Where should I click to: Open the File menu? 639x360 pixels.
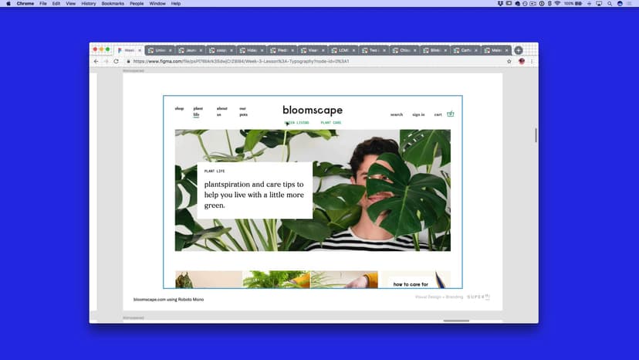[42, 3]
